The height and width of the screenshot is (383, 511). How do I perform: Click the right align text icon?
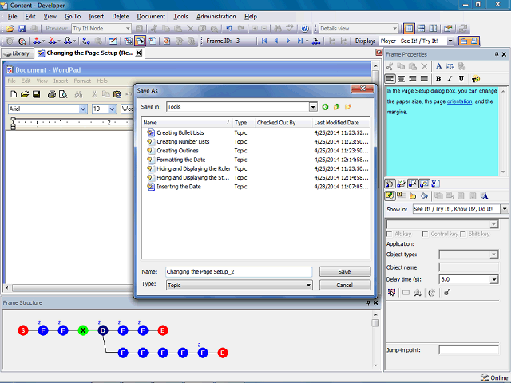click(413, 79)
